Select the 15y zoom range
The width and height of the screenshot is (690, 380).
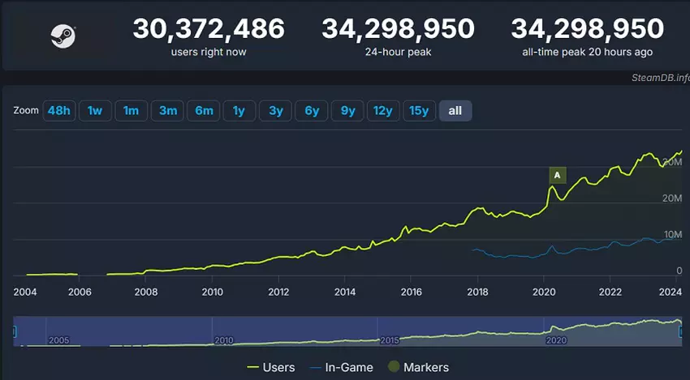419,111
